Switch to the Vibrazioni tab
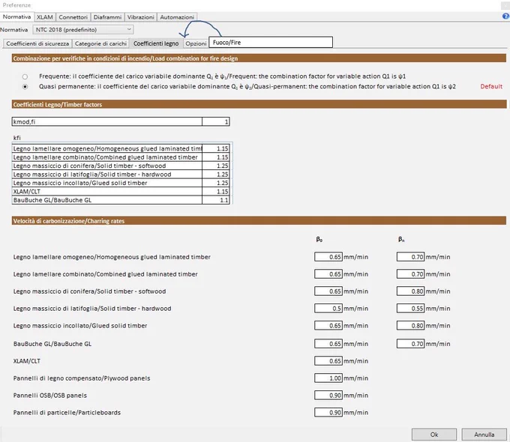This screenshot has height=442, width=510. (x=141, y=17)
